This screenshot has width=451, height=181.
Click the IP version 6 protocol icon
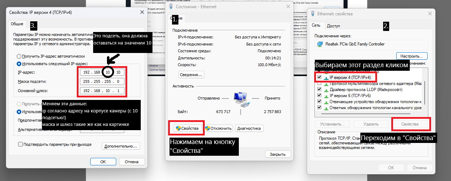tap(326, 96)
